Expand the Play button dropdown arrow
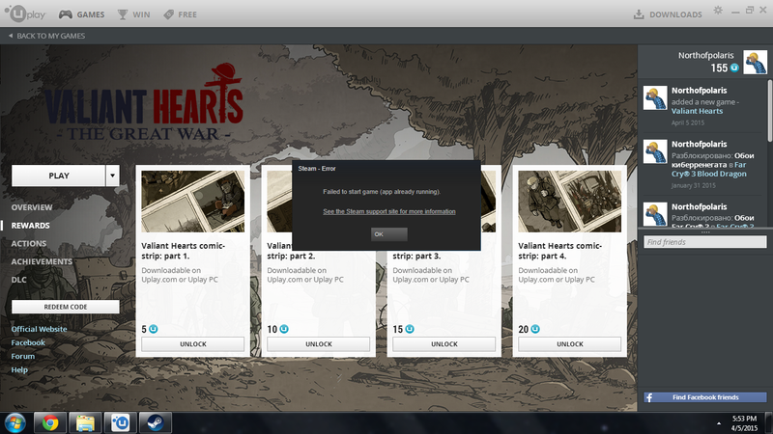773x434 pixels. 112,176
